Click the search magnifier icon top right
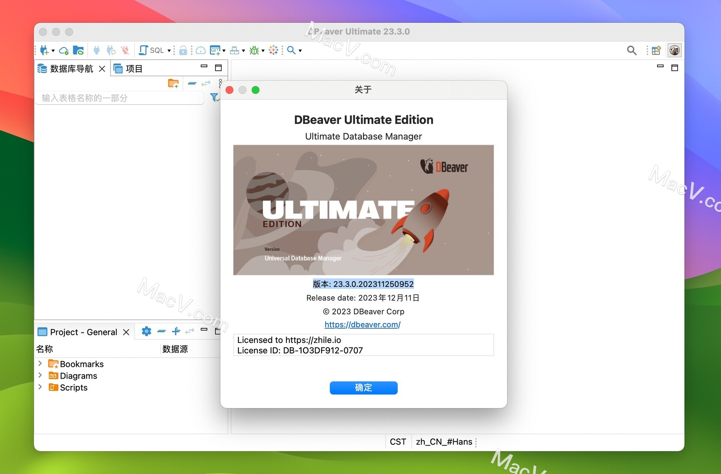Image resolution: width=721 pixels, height=474 pixels. [x=632, y=50]
